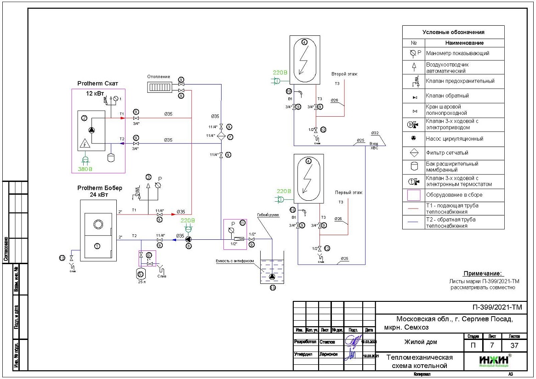Click the red T1 line sample in legend
This screenshot has height=379, width=536.
[x=414, y=208]
